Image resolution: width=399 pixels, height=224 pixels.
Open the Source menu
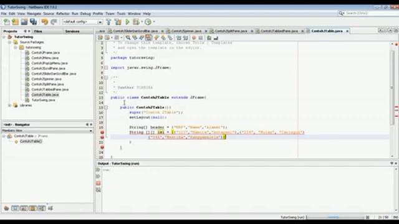tap(49, 14)
